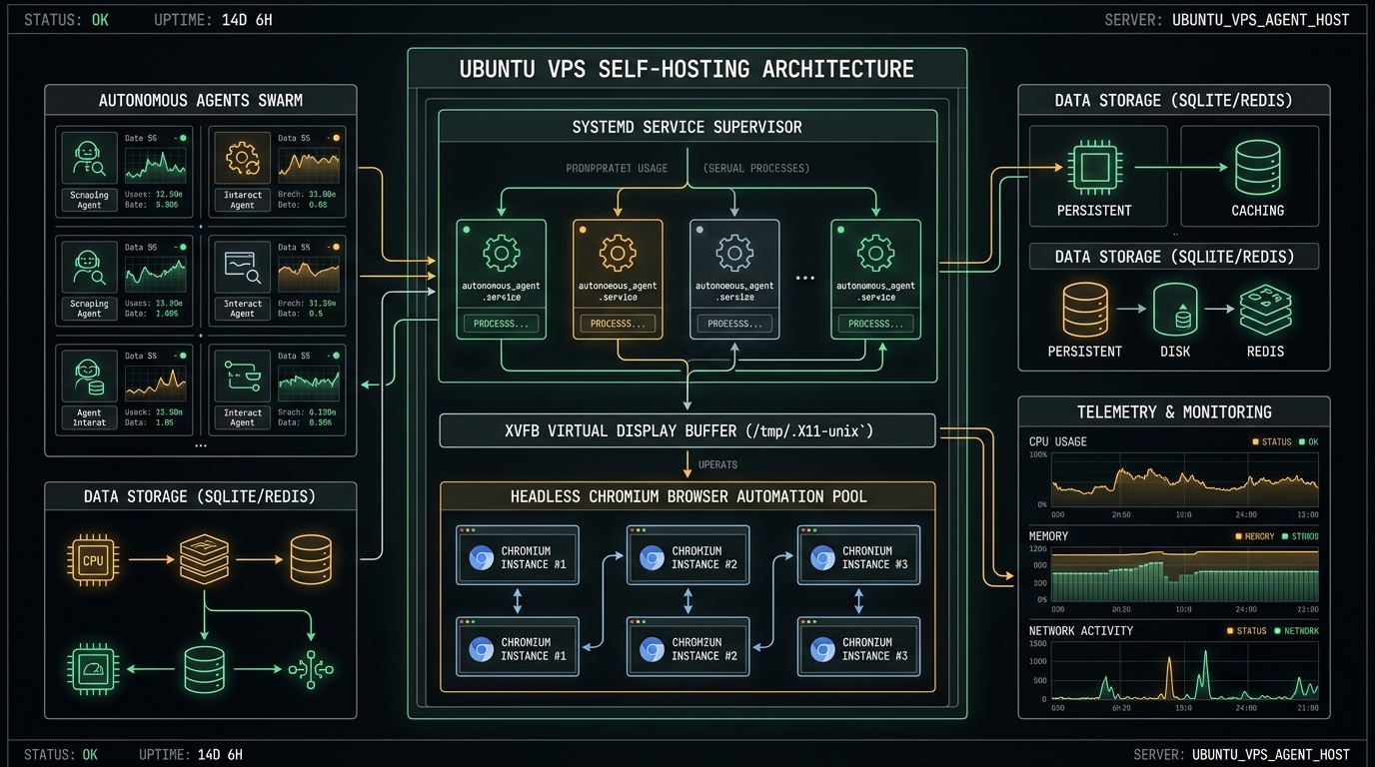Image resolution: width=1375 pixels, height=767 pixels.
Task: Select the Autonomous Agents Swarm panel title
Action: tap(201, 100)
